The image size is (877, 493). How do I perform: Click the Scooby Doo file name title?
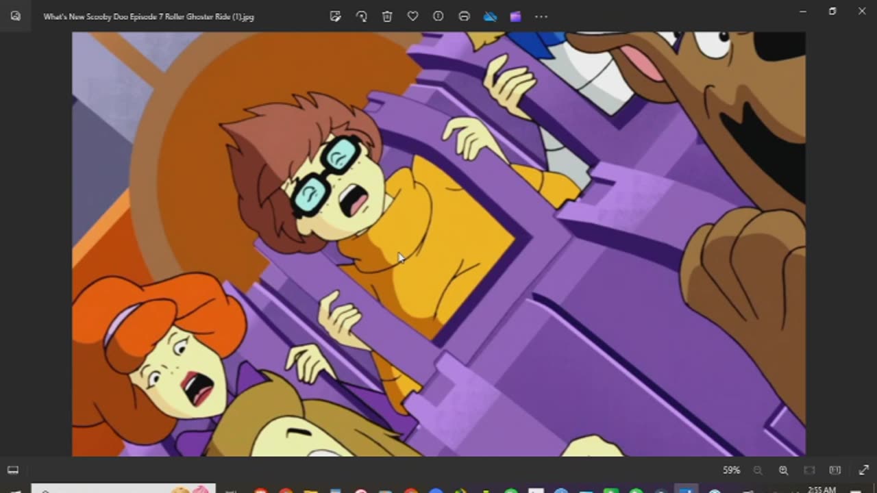(x=149, y=16)
